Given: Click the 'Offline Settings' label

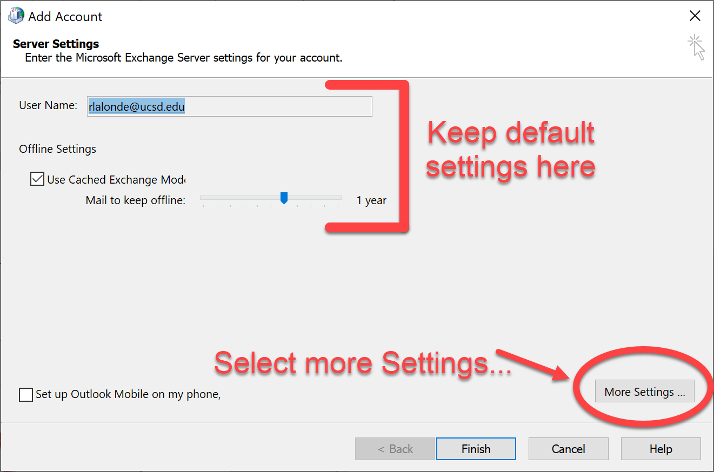Looking at the screenshot, I should coord(58,149).
